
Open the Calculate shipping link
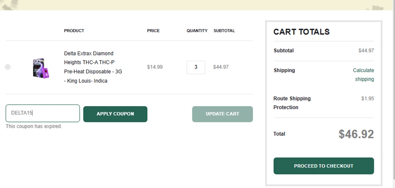click(x=363, y=75)
